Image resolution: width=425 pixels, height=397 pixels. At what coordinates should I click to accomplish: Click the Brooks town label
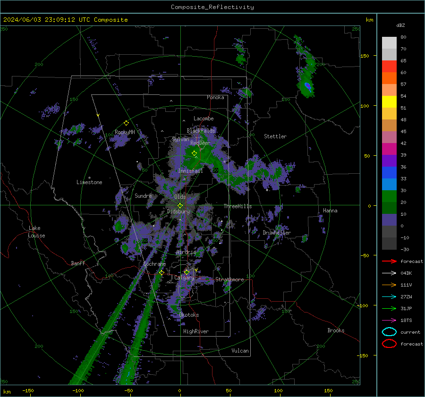tap(336, 330)
